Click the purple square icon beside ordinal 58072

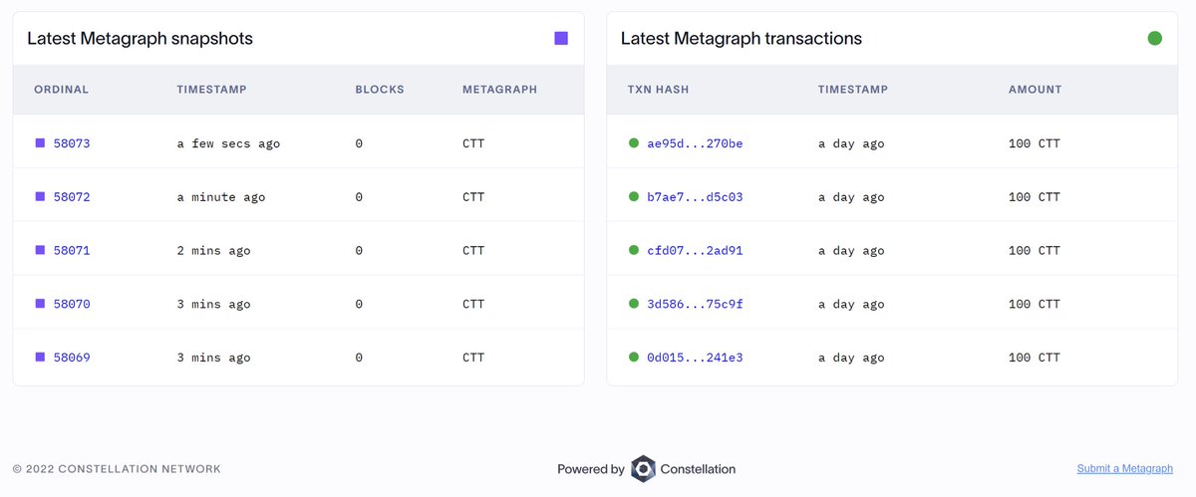pyautogui.click(x=40, y=197)
